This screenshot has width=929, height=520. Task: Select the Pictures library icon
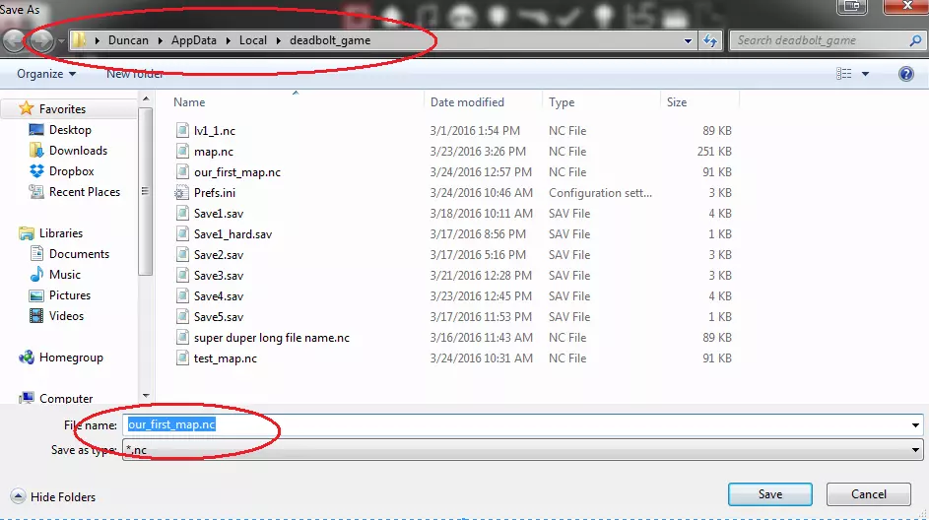pyautogui.click(x=36, y=294)
